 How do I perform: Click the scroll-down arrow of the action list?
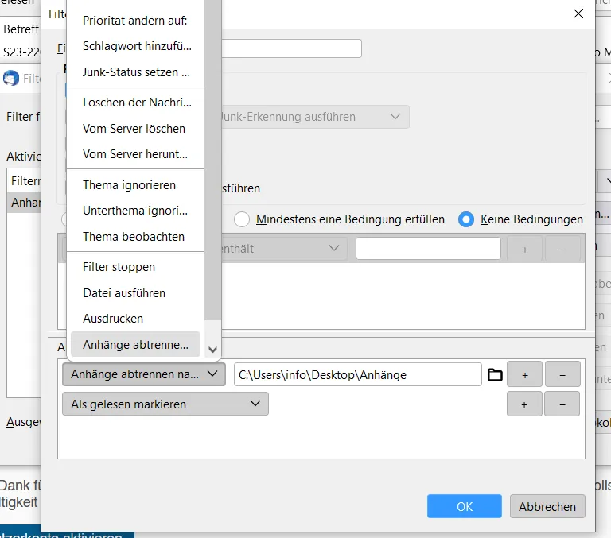tap(212, 350)
